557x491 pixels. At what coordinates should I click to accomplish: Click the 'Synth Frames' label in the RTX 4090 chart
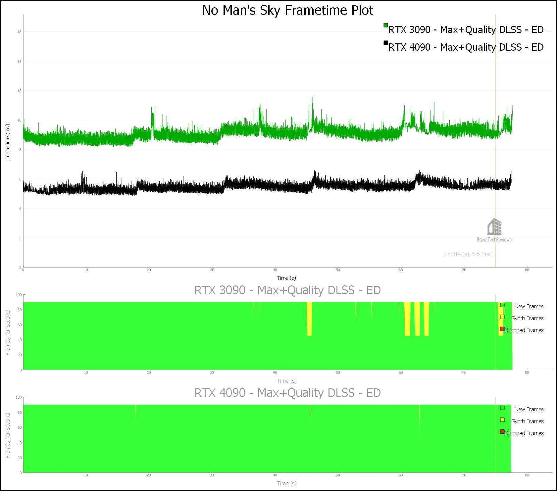coord(528,421)
